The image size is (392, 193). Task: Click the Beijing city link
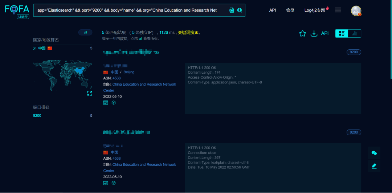tap(129, 72)
